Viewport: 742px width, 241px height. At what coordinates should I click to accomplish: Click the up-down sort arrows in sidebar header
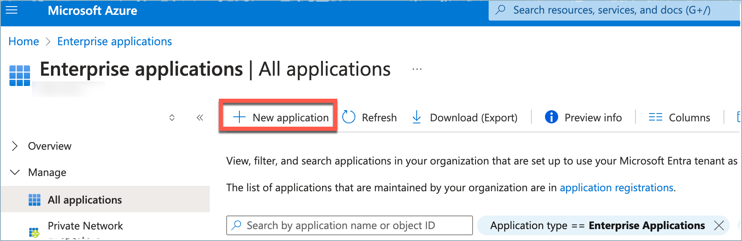[172, 118]
